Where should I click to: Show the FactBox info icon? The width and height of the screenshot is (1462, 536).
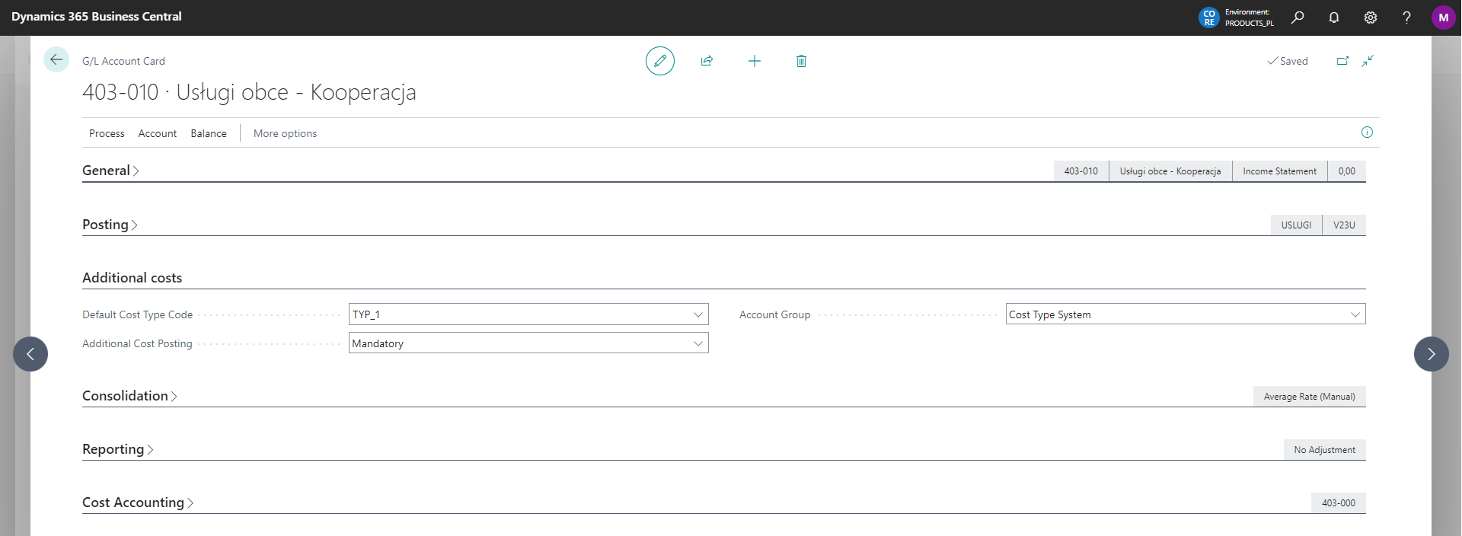[1367, 132]
